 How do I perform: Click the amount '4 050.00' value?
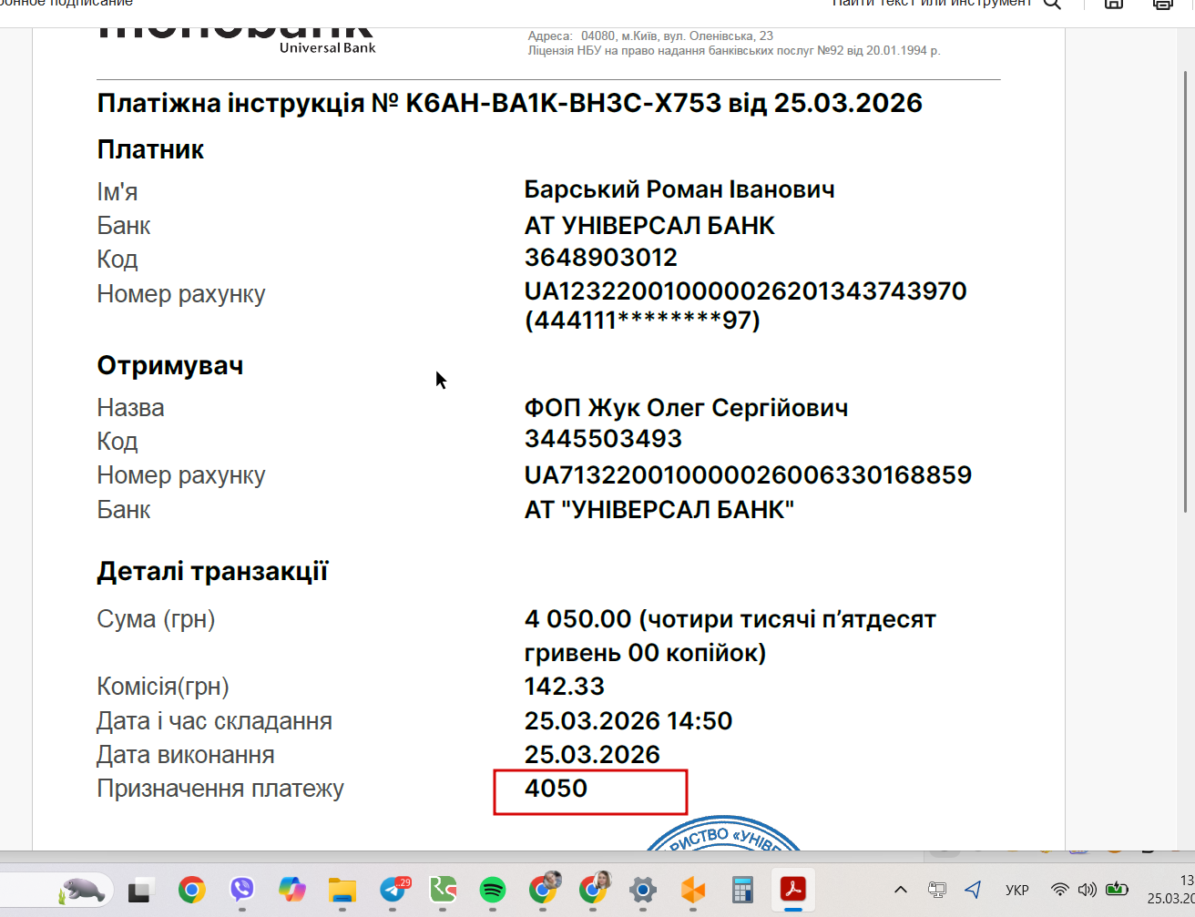tap(577, 619)
